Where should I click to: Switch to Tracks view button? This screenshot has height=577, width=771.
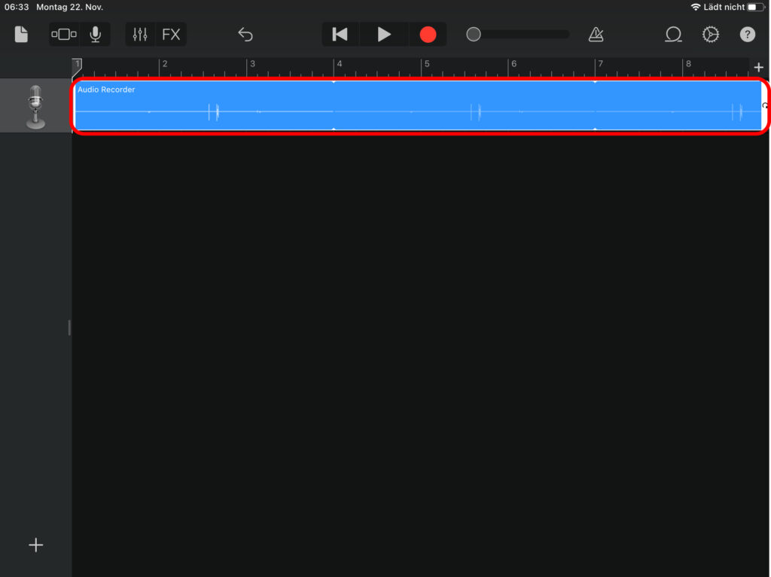click(64, 34)
